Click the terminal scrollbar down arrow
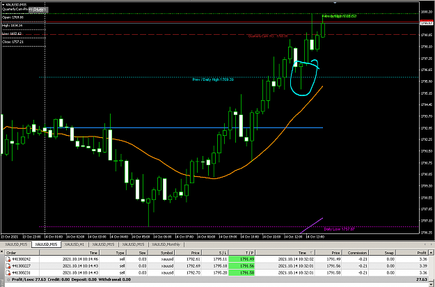Image resolution: width=435 pixels, height=287 pixels. point(431,284)
